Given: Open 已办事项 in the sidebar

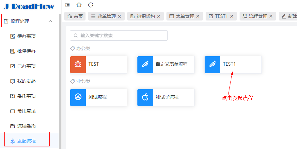Looking at the screenshot, I should 29,66.
